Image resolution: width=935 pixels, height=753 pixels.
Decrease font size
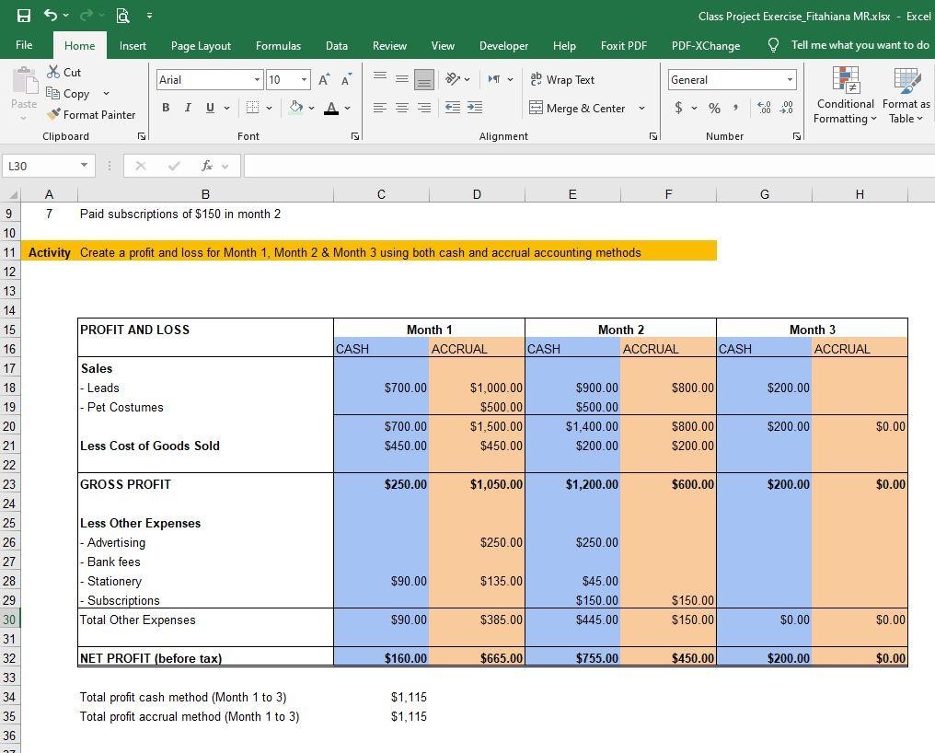click(346, 80)
